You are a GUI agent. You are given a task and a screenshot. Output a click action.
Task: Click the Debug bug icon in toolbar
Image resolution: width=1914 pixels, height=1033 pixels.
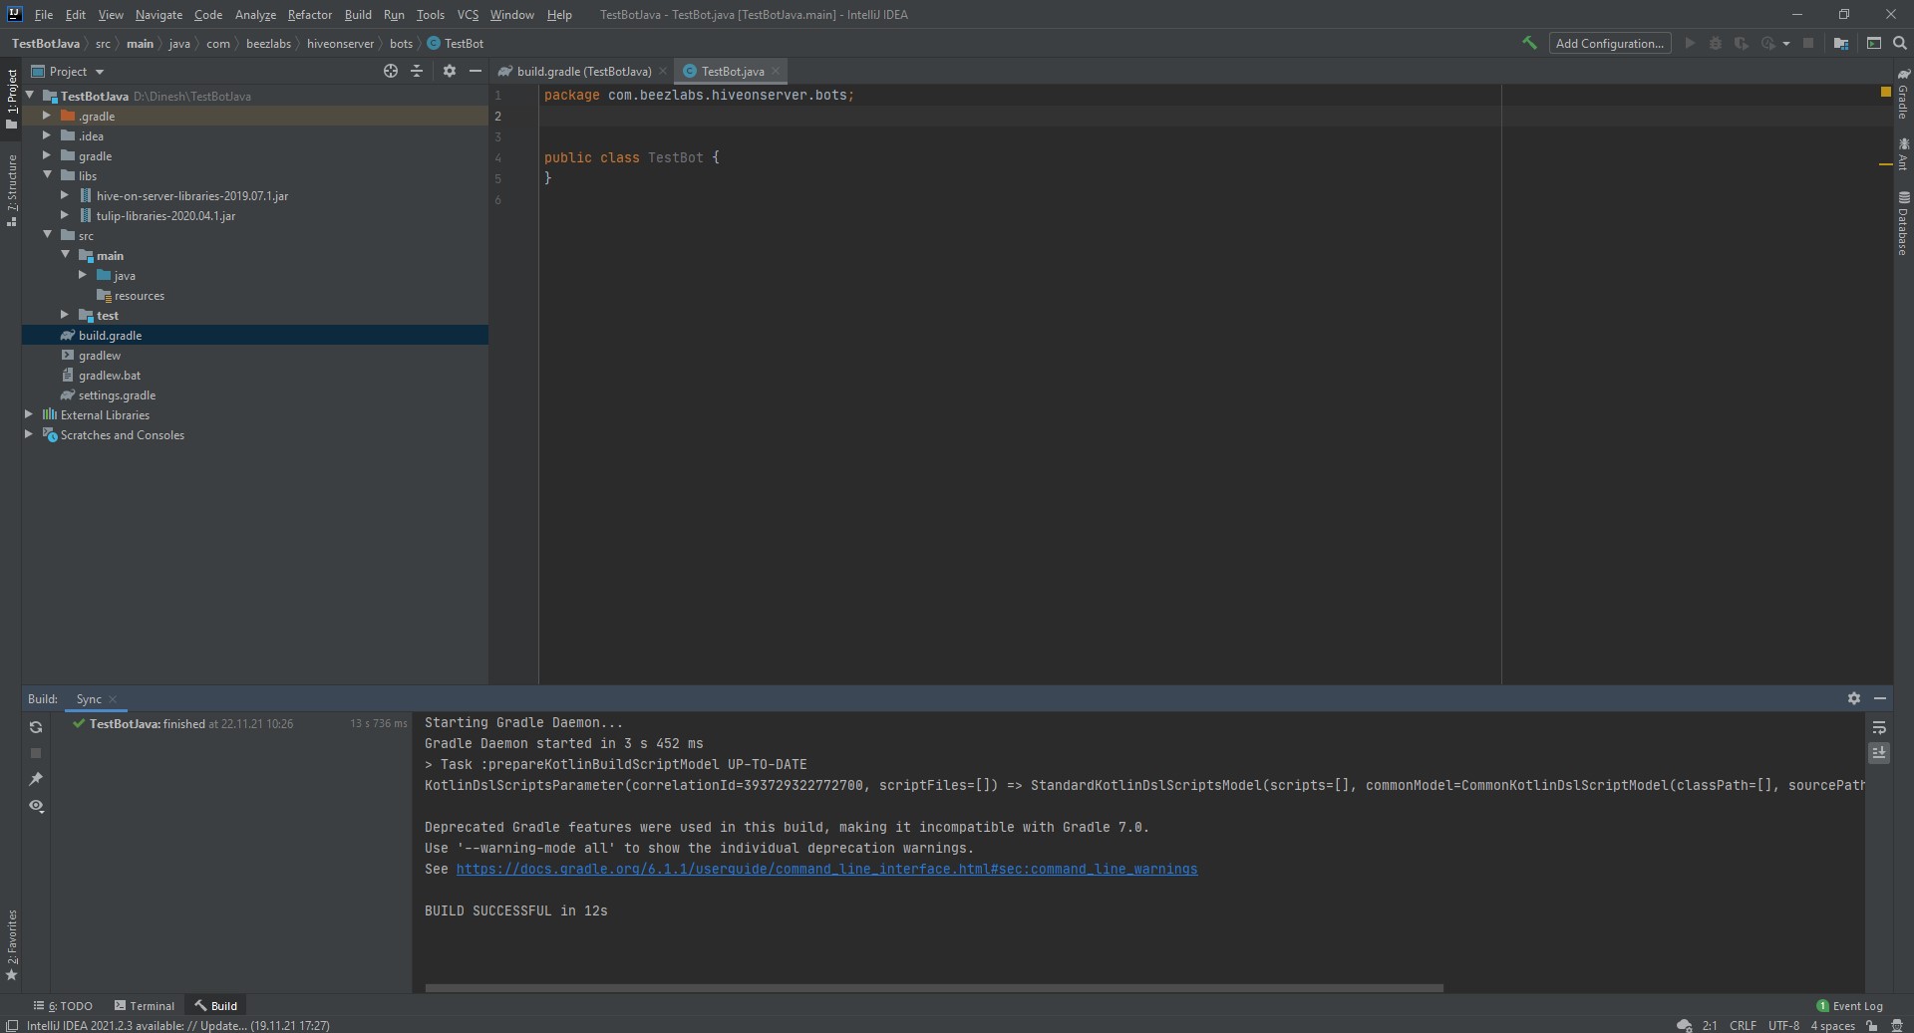click(1716, 43)
